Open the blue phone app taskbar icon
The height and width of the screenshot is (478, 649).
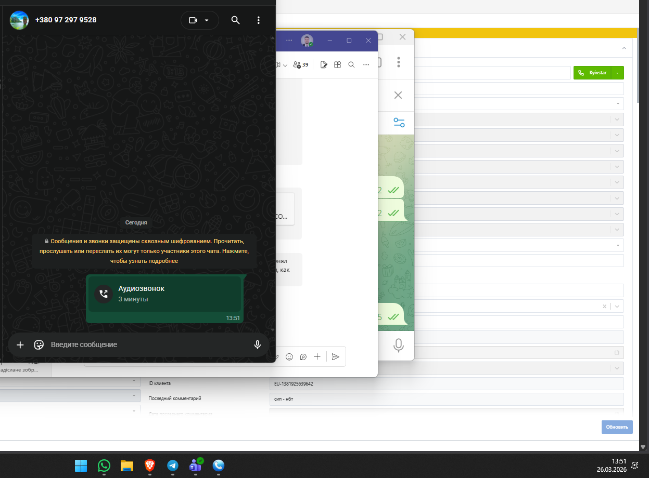click(x=219, y=466)
